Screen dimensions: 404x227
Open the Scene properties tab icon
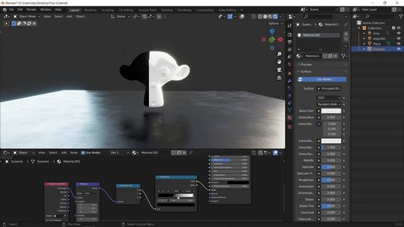point(290,57)
